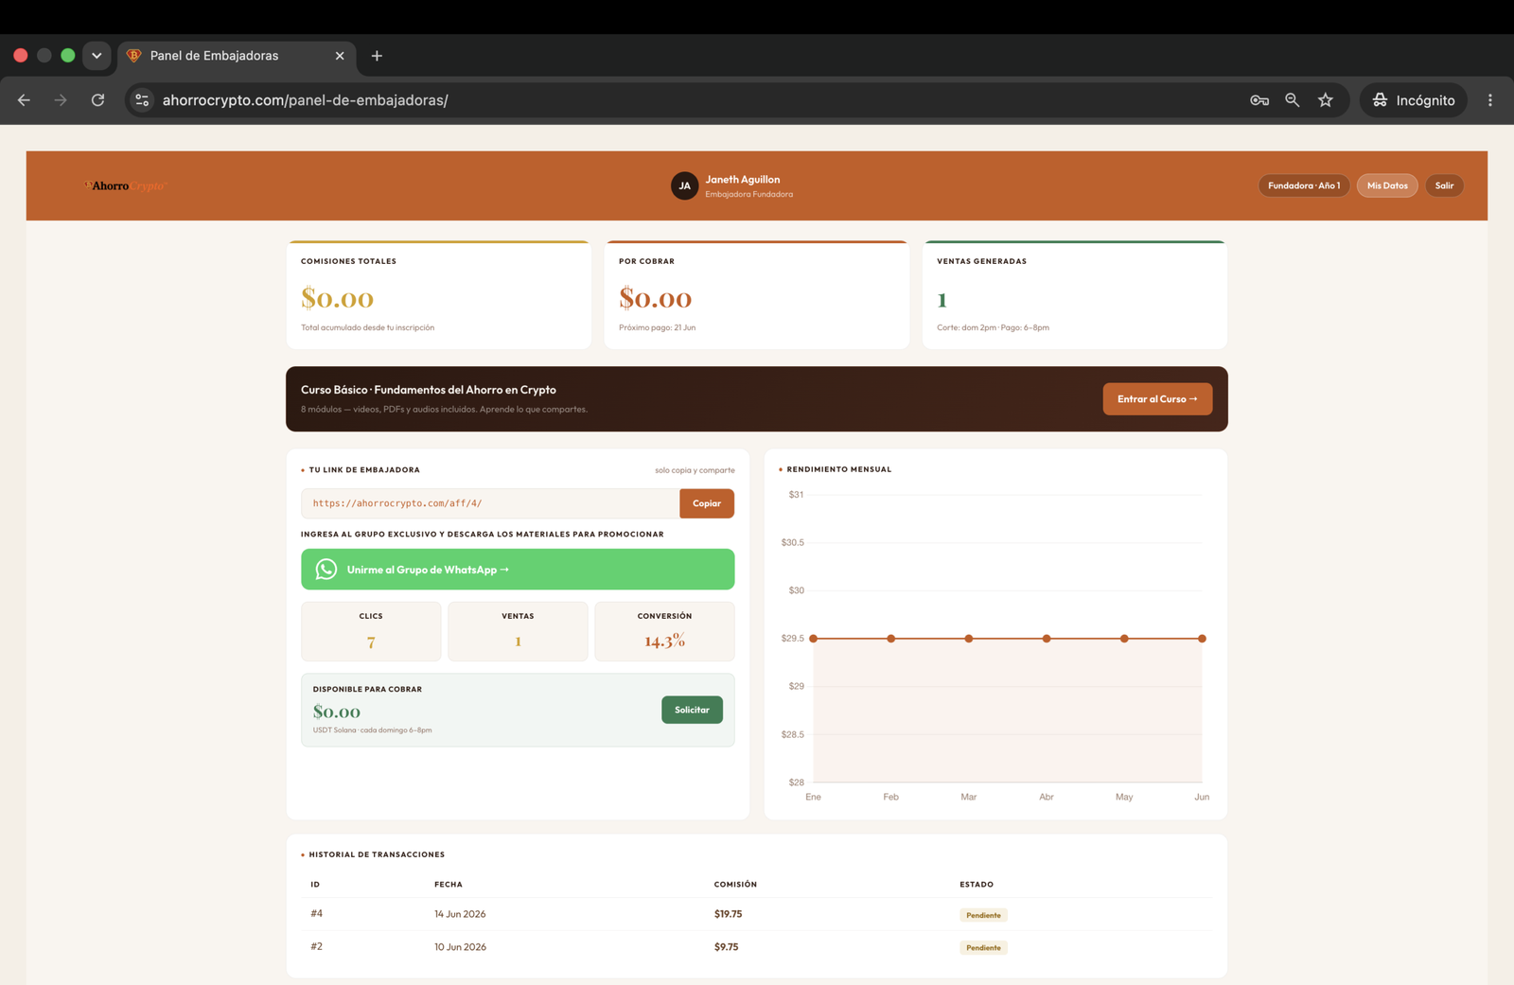
Task: Click the JA avatar circle
Action: (x=684, y=185)
